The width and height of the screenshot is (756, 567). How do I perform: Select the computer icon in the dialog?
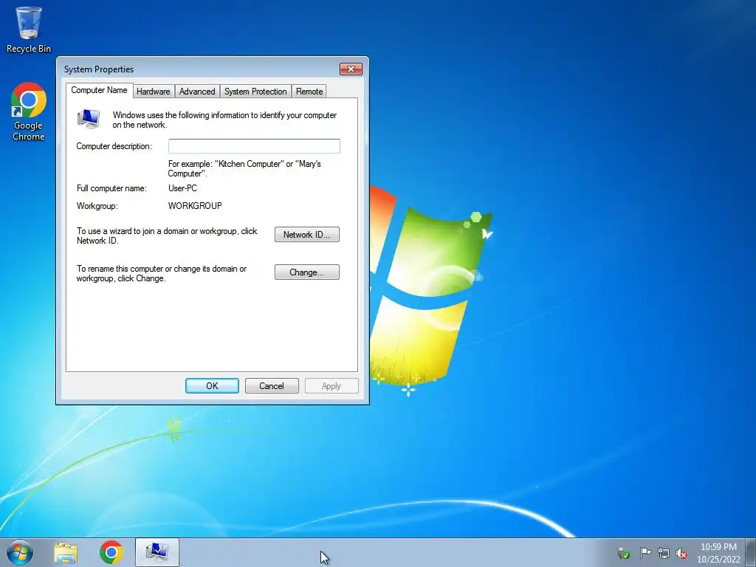coord(89,119)
